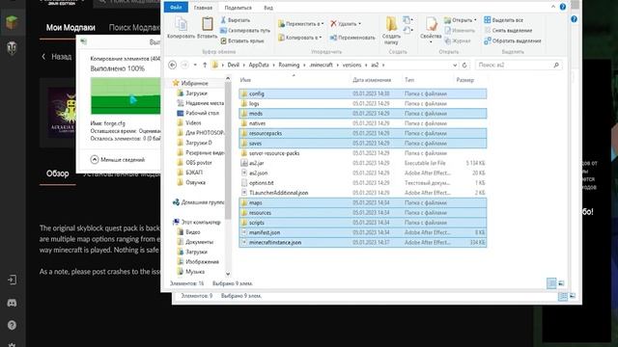This screenshot has height=347, width=618.
Task: Collapse the ribbon with the chevron
Action: click(553, 7)
